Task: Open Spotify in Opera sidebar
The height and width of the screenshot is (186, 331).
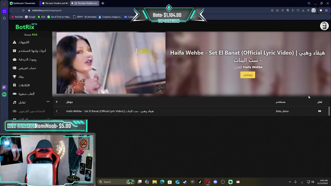Action: click(x=4, y=95)
